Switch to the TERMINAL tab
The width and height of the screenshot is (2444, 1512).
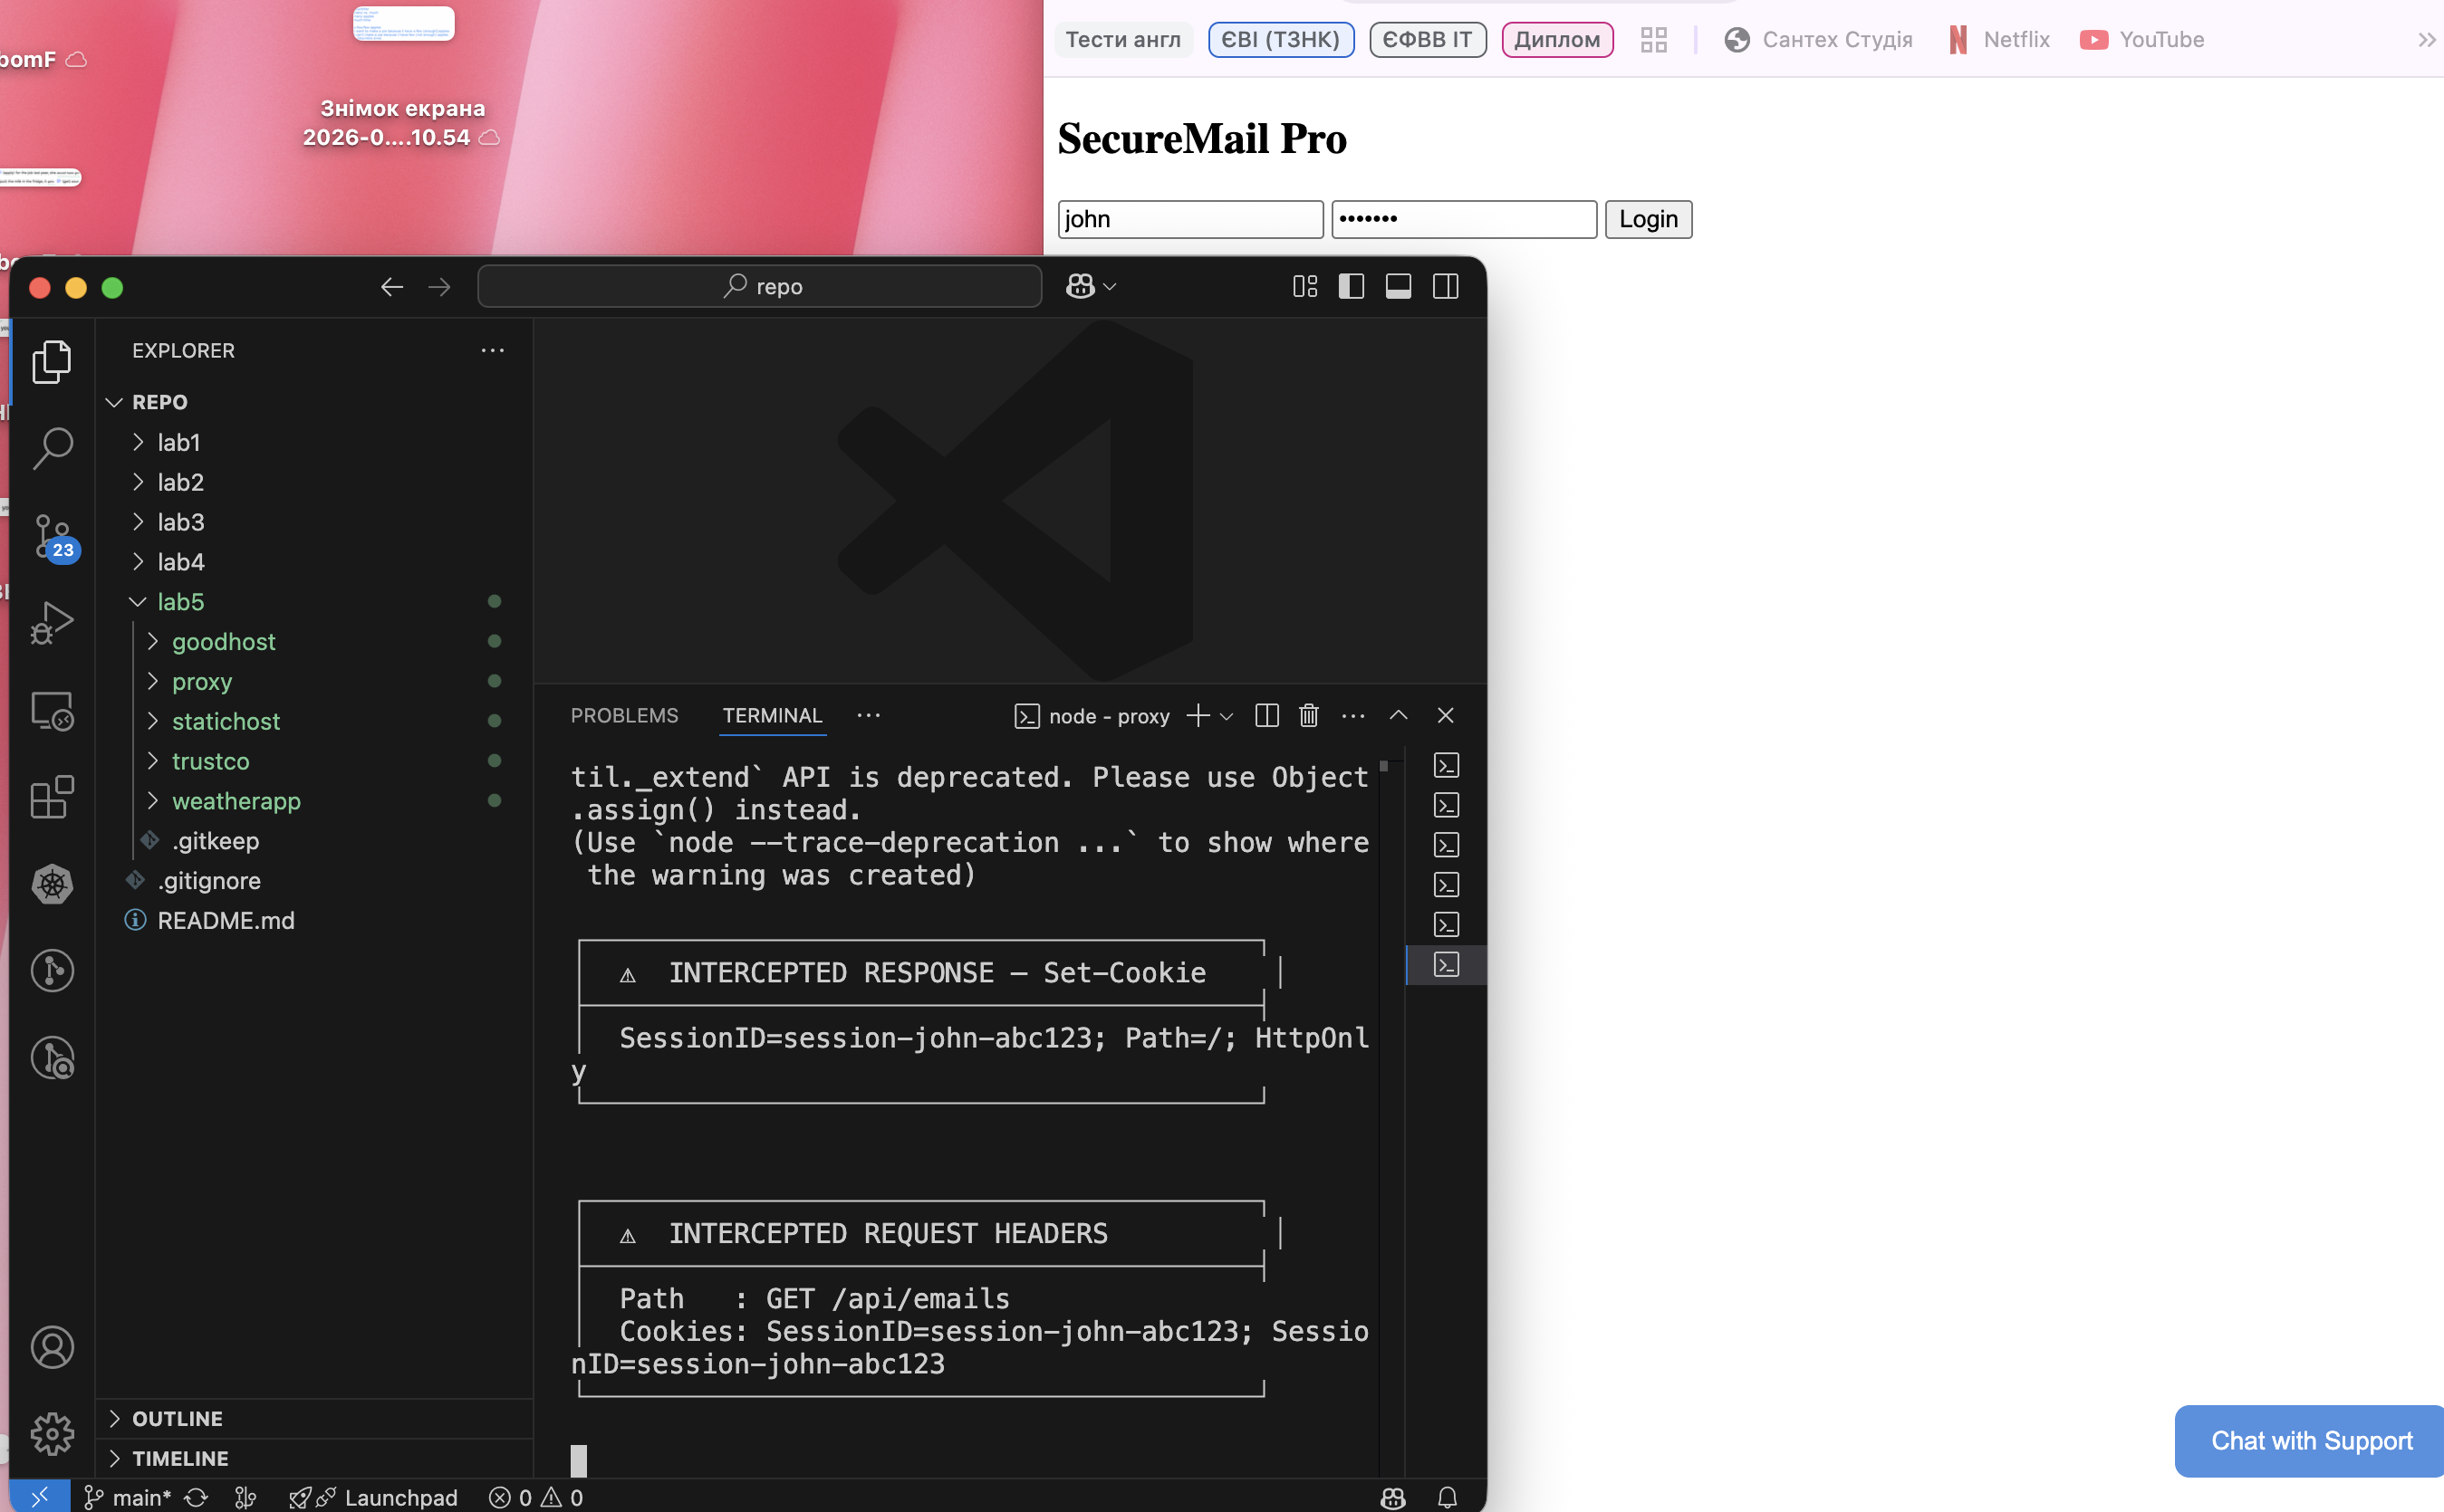[x=773, y=716]
